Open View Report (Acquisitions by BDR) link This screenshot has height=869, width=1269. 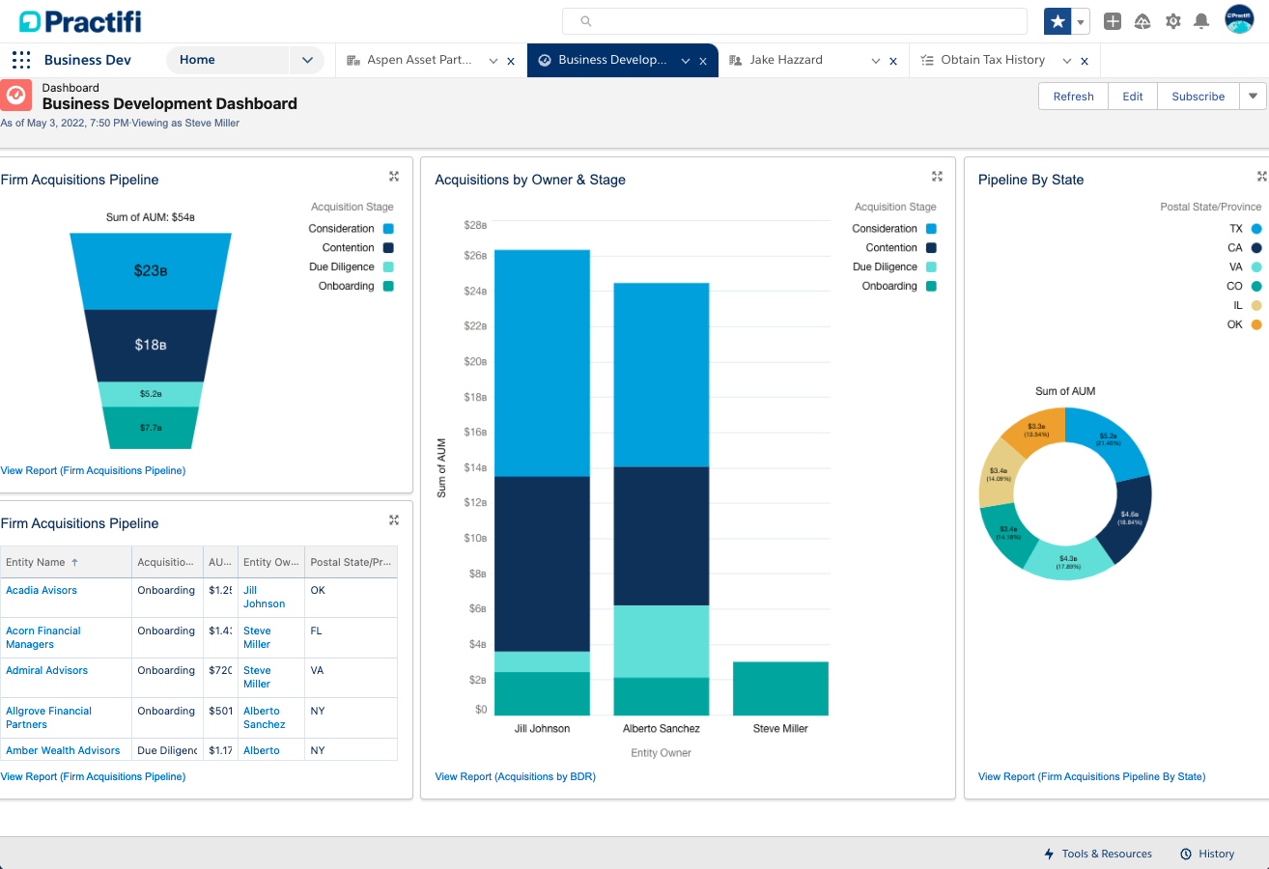[515, 776]
